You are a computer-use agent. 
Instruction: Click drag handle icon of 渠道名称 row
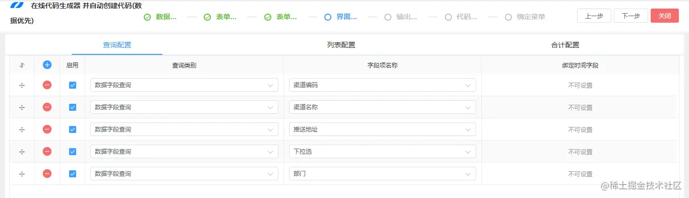22,108
